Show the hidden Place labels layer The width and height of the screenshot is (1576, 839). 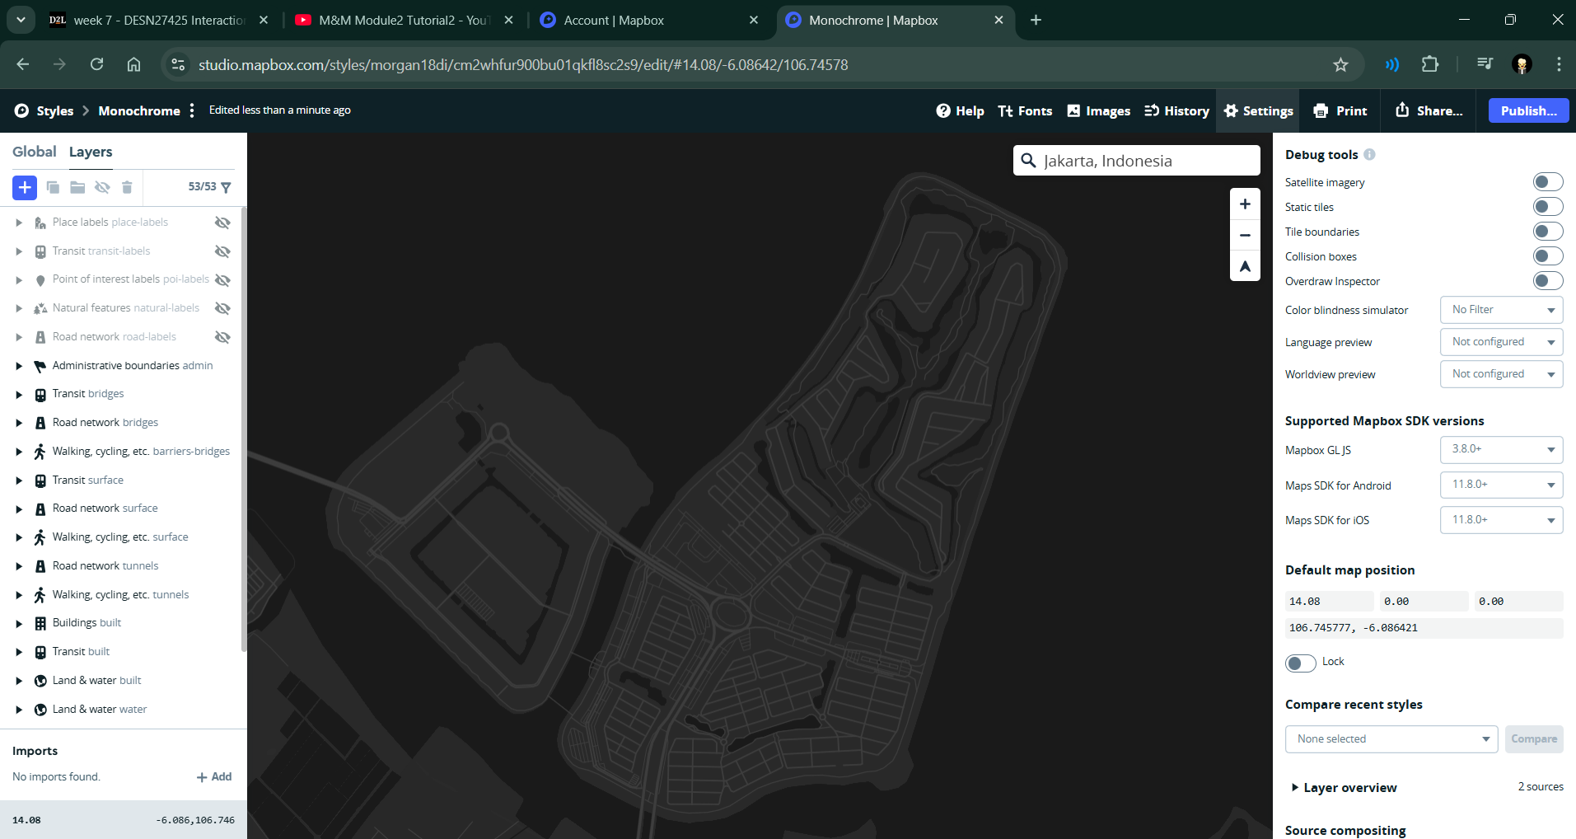(x=222, y=223)
